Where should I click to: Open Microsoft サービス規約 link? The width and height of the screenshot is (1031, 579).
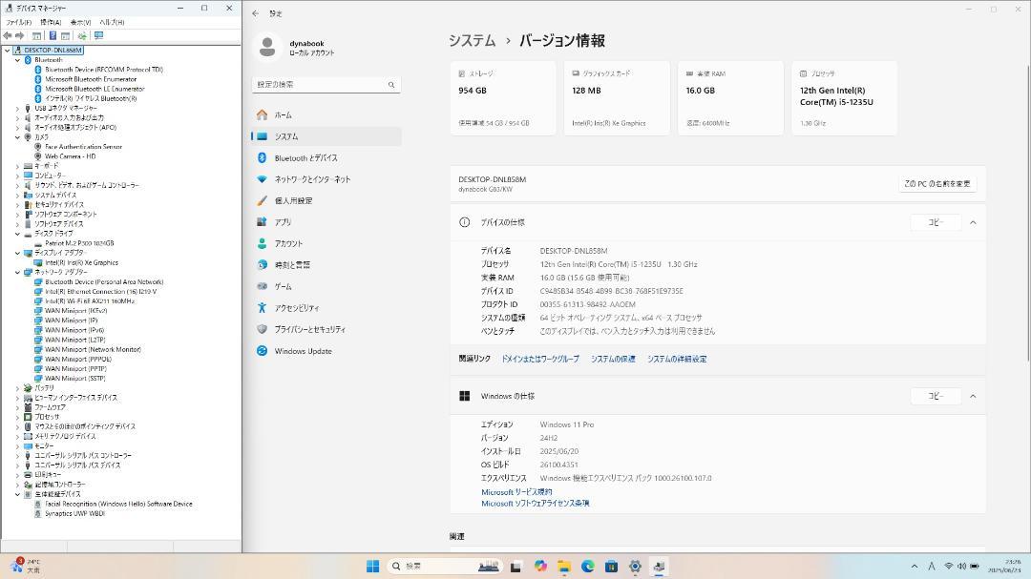coord(516,491)
